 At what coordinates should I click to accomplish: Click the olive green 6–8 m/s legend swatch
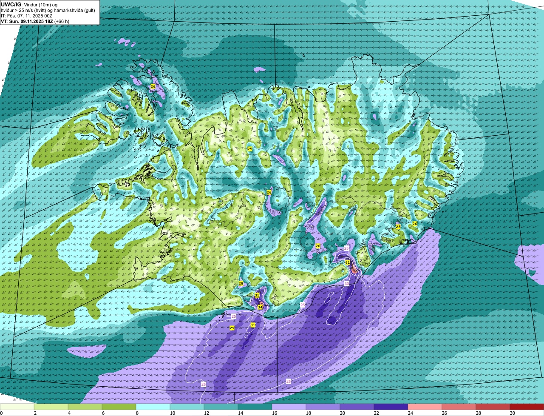point(119,407)
